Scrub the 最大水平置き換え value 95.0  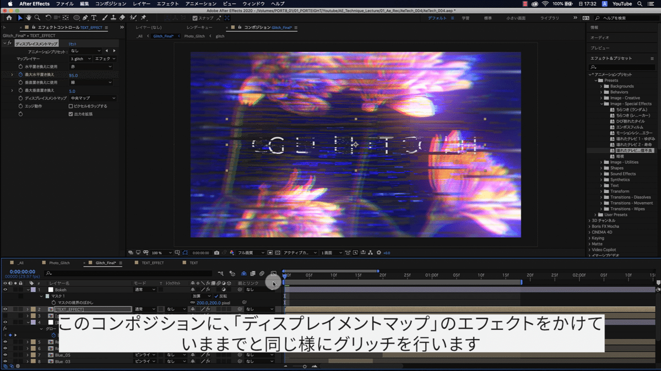[73, 75]
